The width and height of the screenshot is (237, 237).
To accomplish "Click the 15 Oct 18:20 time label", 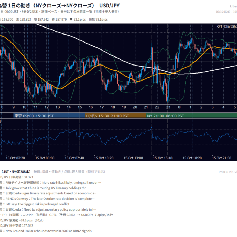I will coord(192,158).
